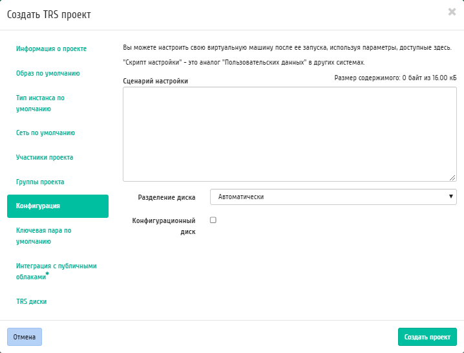The width and height of the screenshot is (464, 353).
Task: Click the Размер содержимого size indicator text
Action: coord(395,78)
